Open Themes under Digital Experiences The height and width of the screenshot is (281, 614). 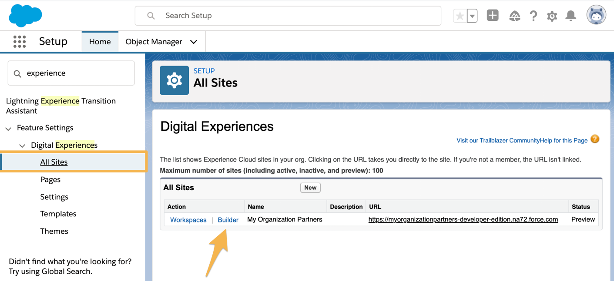pos(54,231)
